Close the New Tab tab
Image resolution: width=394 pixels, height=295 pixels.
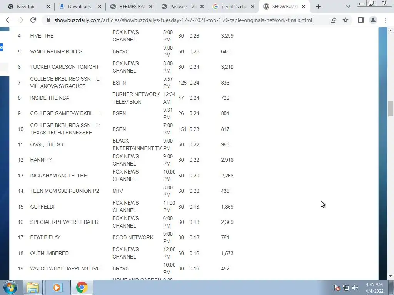pos(48,7)
